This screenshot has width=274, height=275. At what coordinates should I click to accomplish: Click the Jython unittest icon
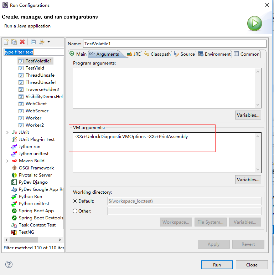(14, 154)
